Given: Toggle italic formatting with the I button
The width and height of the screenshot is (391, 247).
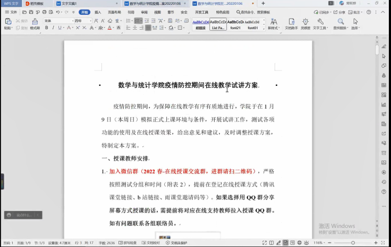Looking at the screenshot, I should click(53, 28).
